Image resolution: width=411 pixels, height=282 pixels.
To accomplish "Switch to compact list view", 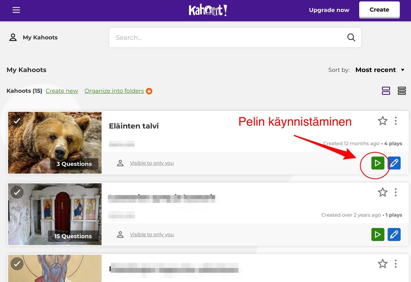I will click(401, 91).
